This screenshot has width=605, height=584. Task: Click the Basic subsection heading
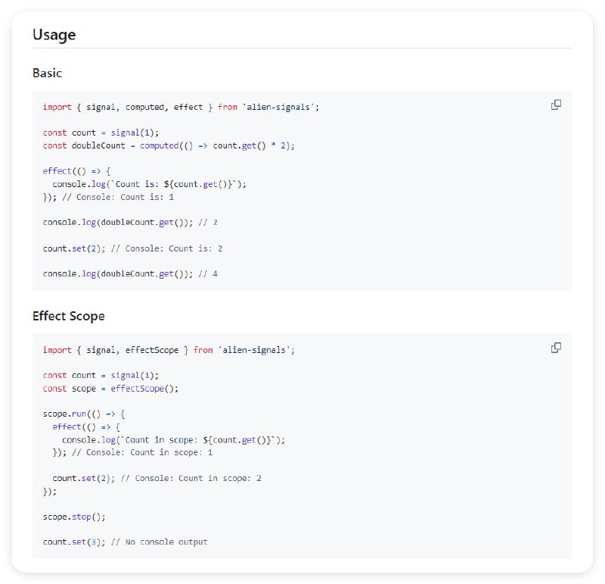47,73
